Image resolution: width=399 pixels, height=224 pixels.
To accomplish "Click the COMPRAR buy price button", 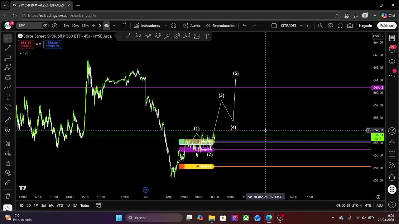I will pyautogui.click(x=52, y=44).
